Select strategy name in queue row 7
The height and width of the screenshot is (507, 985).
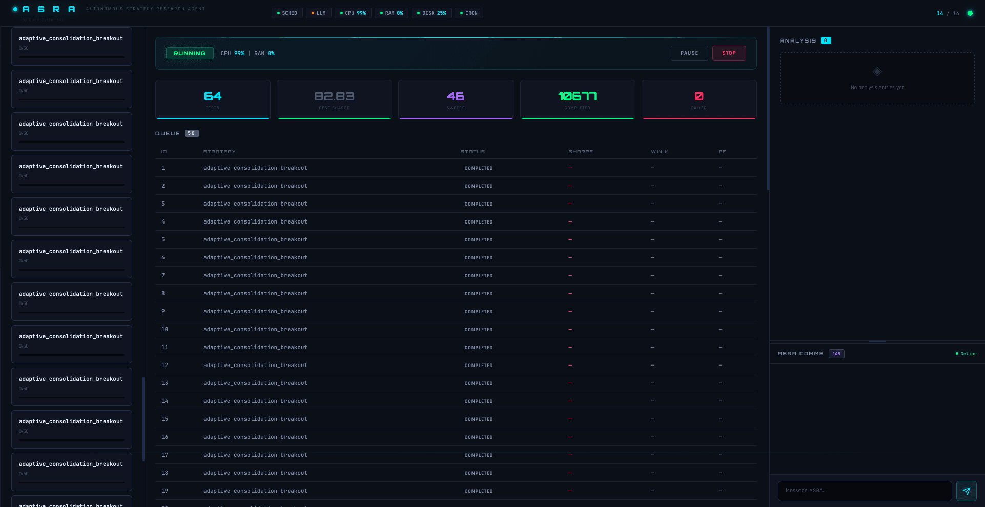(x=255, y=275)
